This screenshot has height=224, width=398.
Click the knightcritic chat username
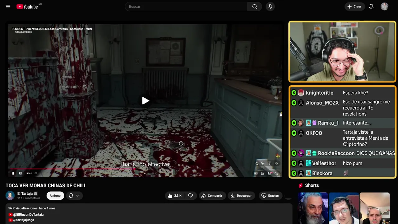[x=320, y=93]
